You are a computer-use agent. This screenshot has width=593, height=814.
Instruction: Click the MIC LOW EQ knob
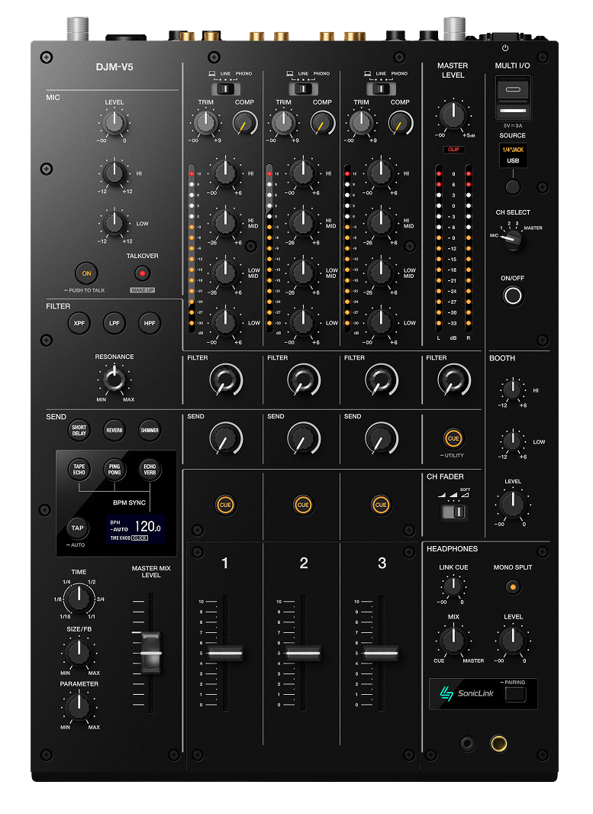coord(114,223)
